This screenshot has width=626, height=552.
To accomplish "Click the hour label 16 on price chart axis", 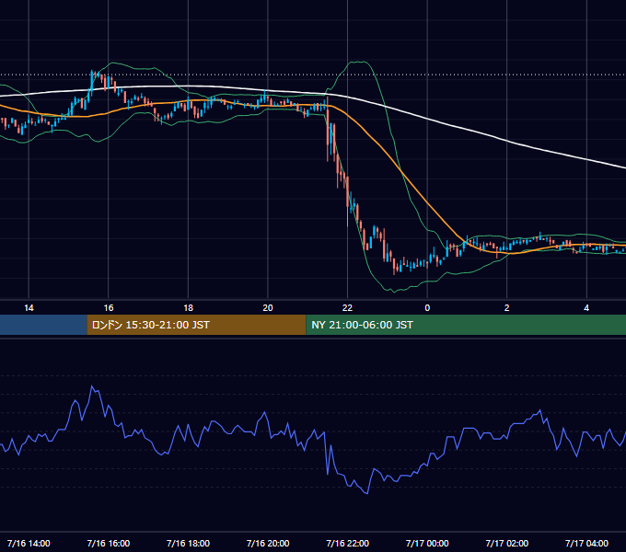I will [x=109, y=308].
